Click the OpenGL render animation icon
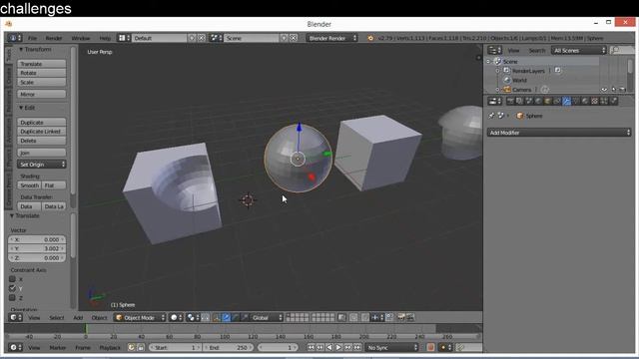Screen dimensions: 639x359 click(x=410, y=317)
